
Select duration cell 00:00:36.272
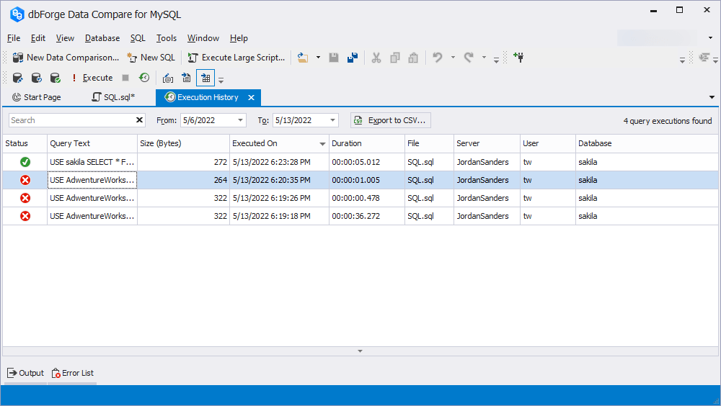[x=367, y=216]
